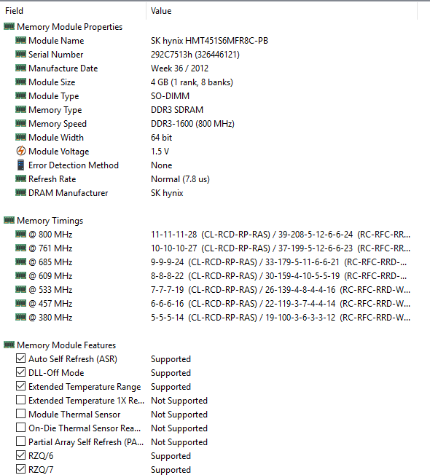This screenshot has height=475, width=430.
Task: Select the DRAM Manufacturer label
Action: [x=69, y=193]
